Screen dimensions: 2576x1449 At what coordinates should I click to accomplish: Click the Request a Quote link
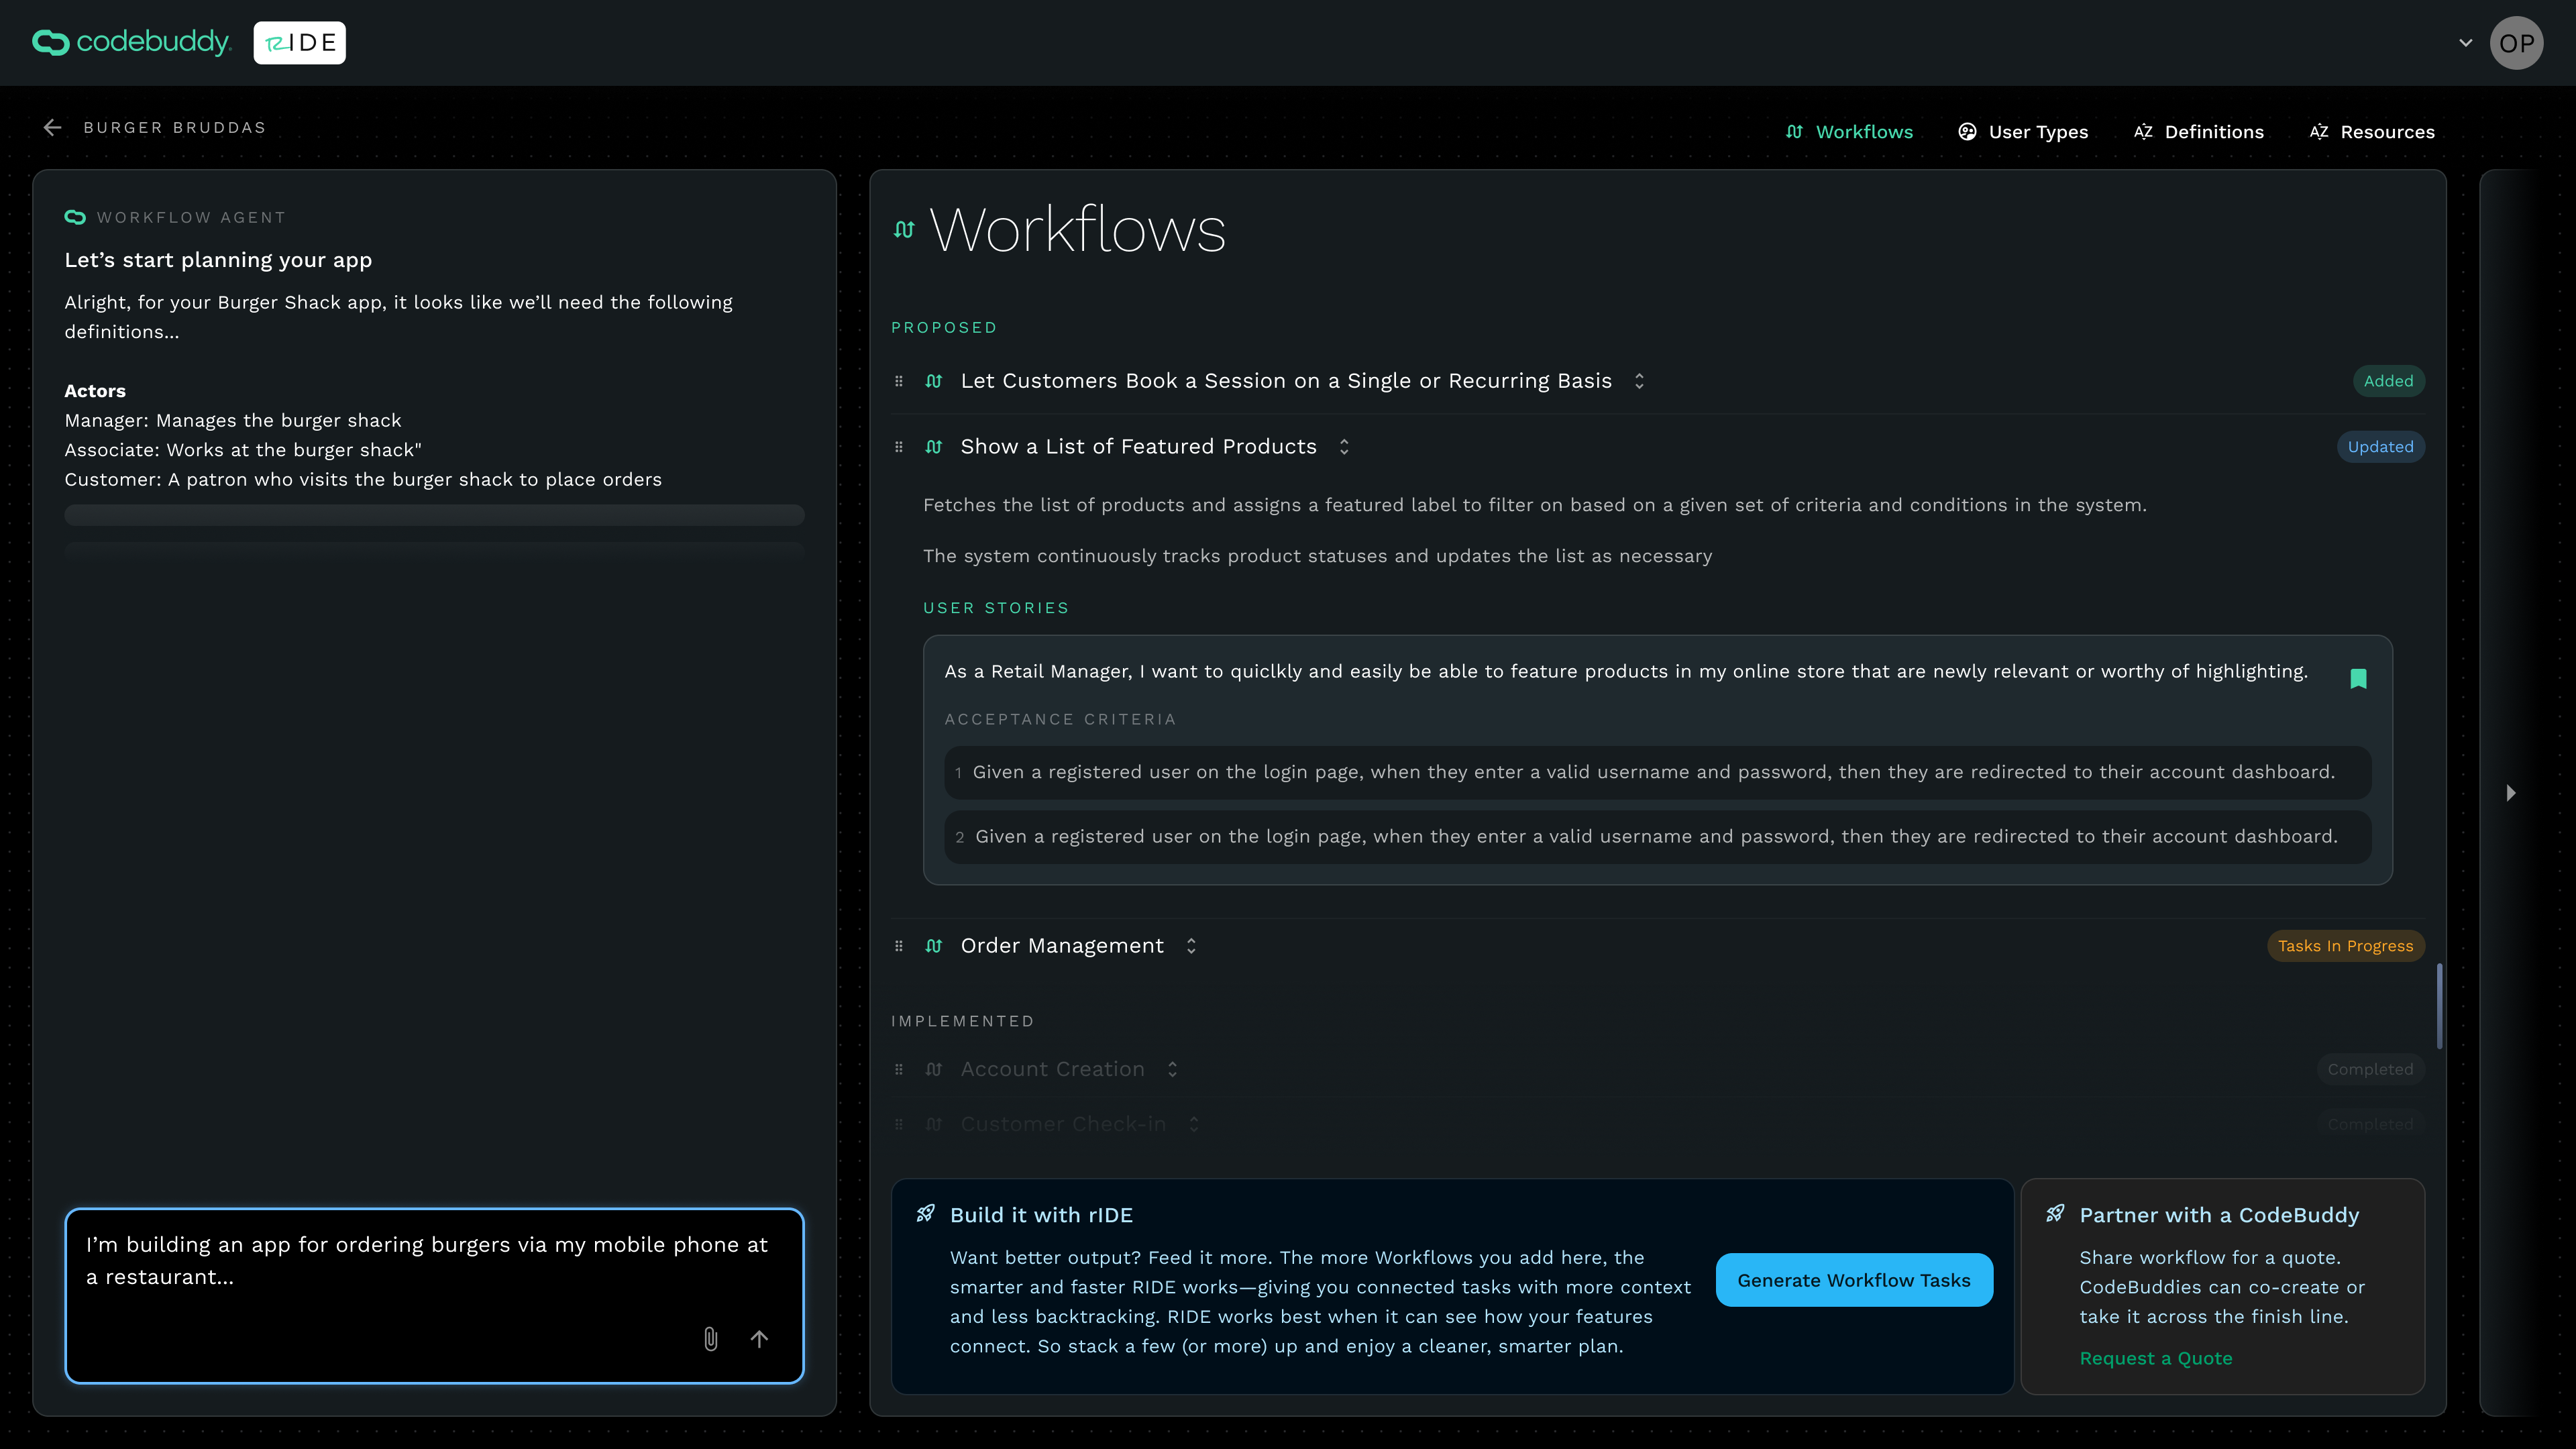coord(2155,1358)
